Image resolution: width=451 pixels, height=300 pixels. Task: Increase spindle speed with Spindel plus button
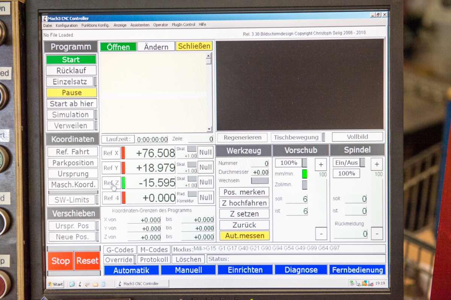click(377, 164)
